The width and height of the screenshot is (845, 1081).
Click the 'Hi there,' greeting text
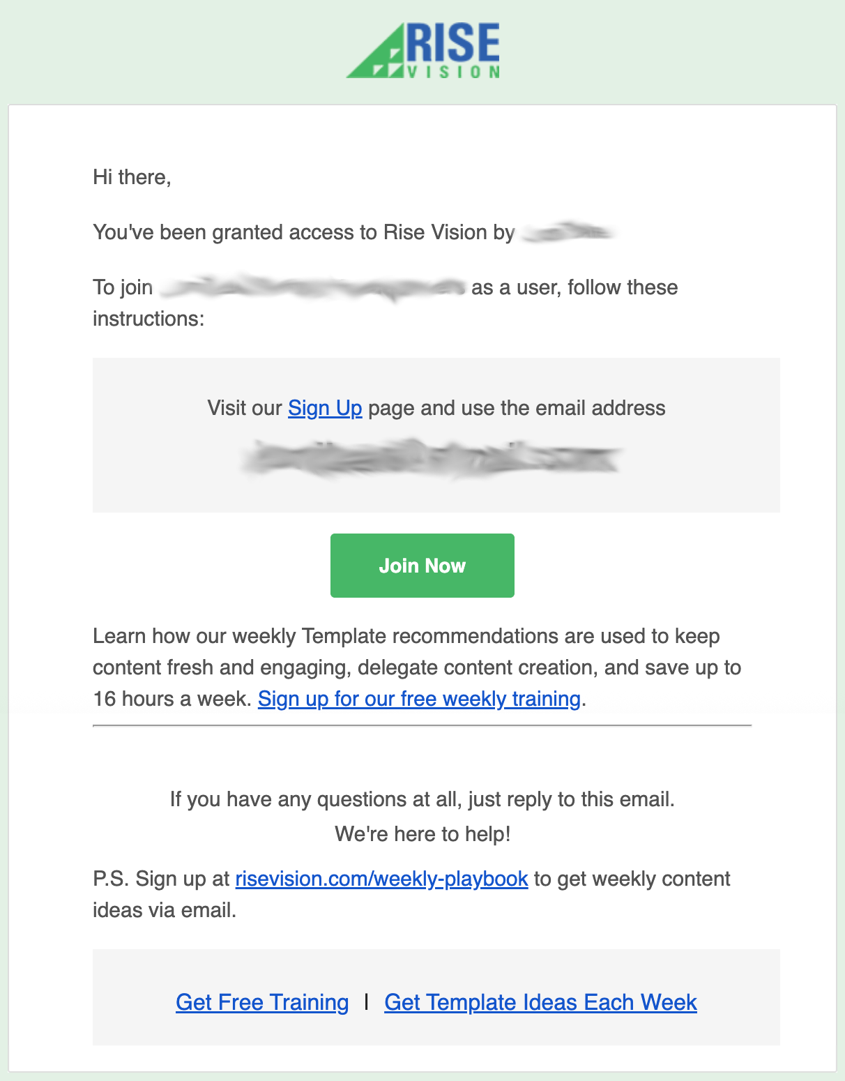(132, 177)
